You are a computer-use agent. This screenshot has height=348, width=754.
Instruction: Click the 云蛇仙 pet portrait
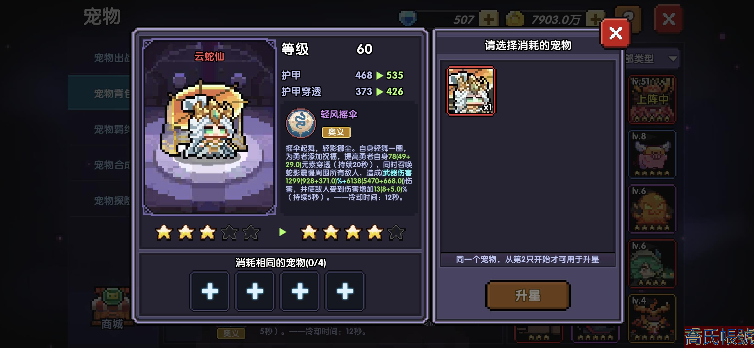[x=209, y=127]
